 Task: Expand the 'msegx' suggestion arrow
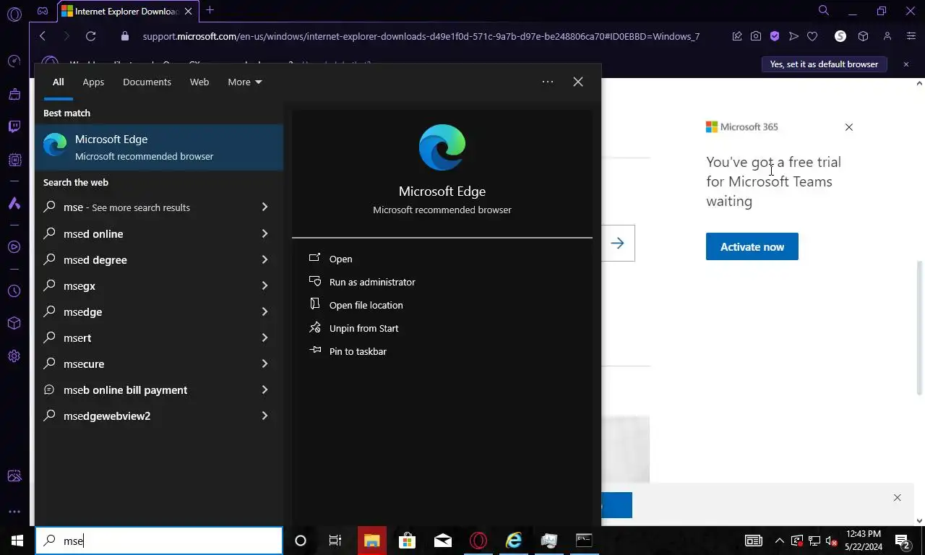tap(264, 285)
